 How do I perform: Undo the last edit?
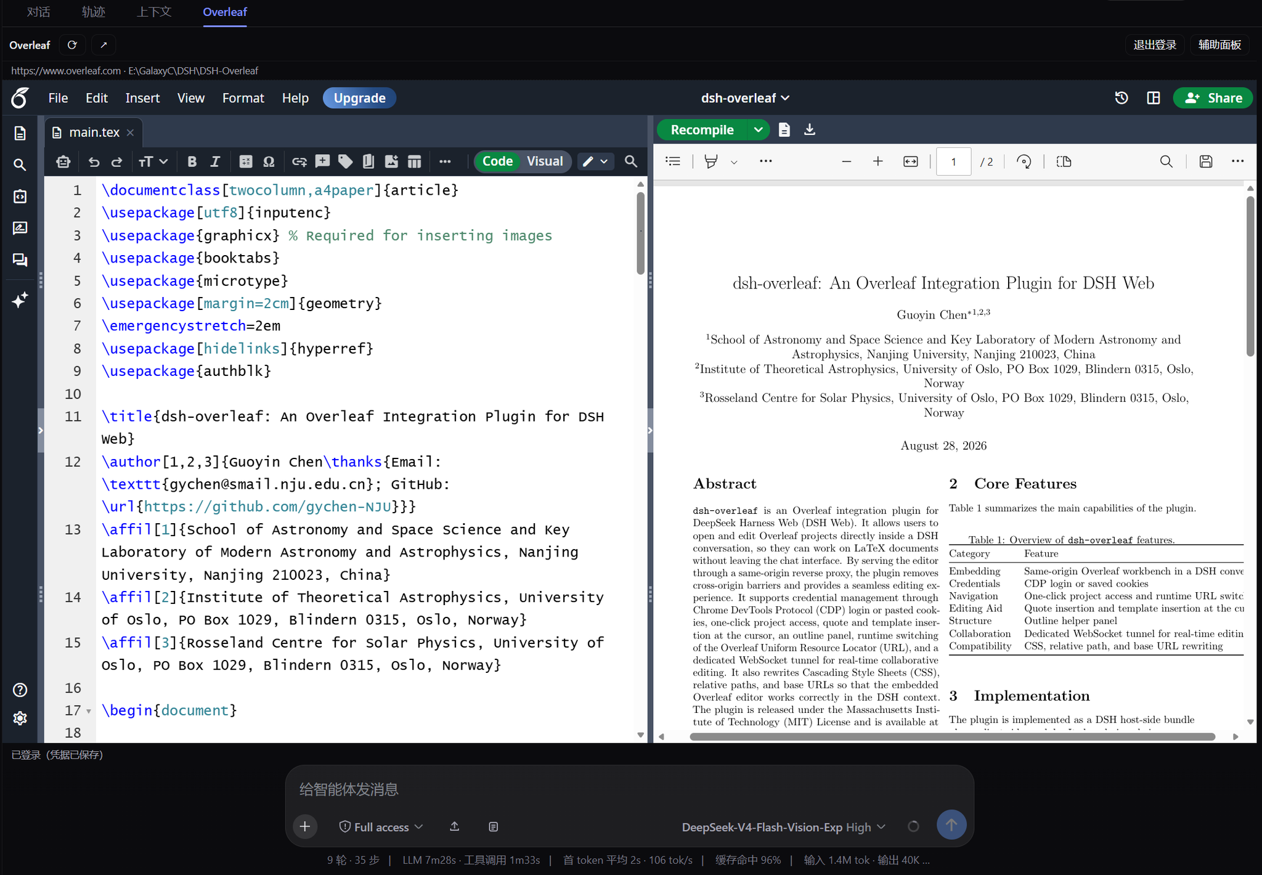coord(94,161)
